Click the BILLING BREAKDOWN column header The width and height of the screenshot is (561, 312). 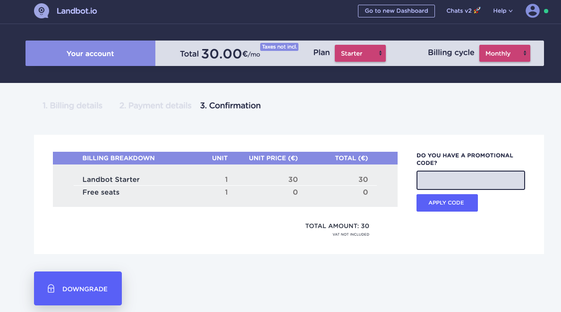(x=119, y=158)
